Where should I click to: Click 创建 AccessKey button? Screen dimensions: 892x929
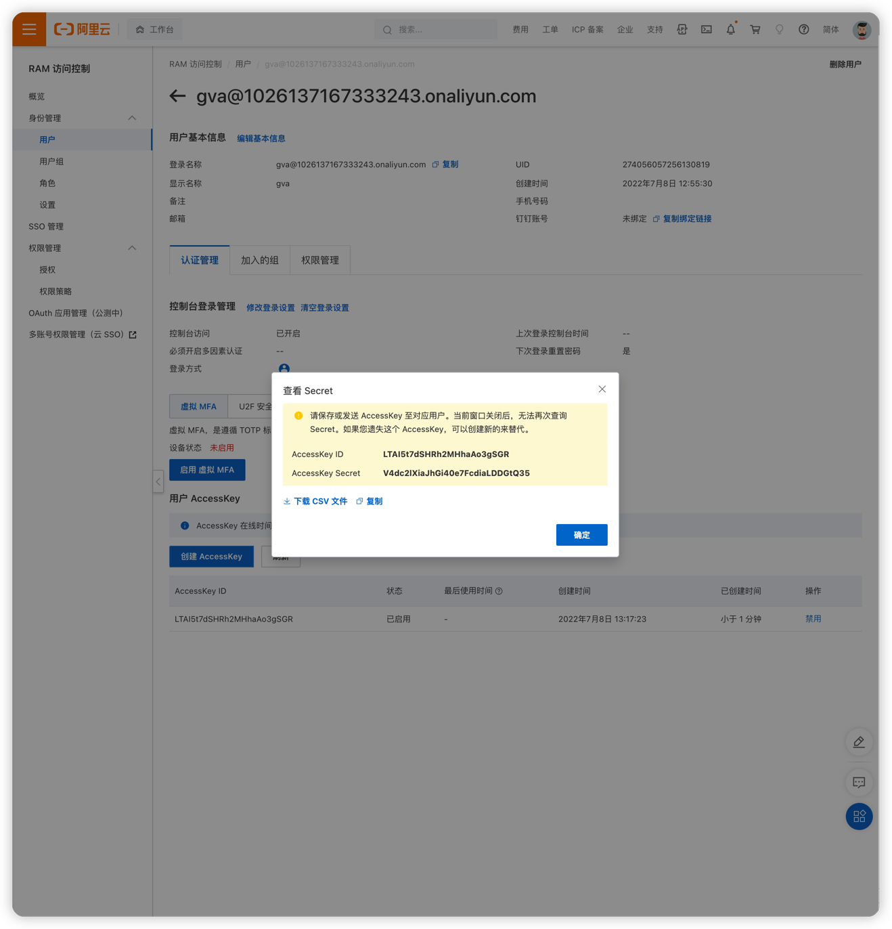(x=211, y=557)
